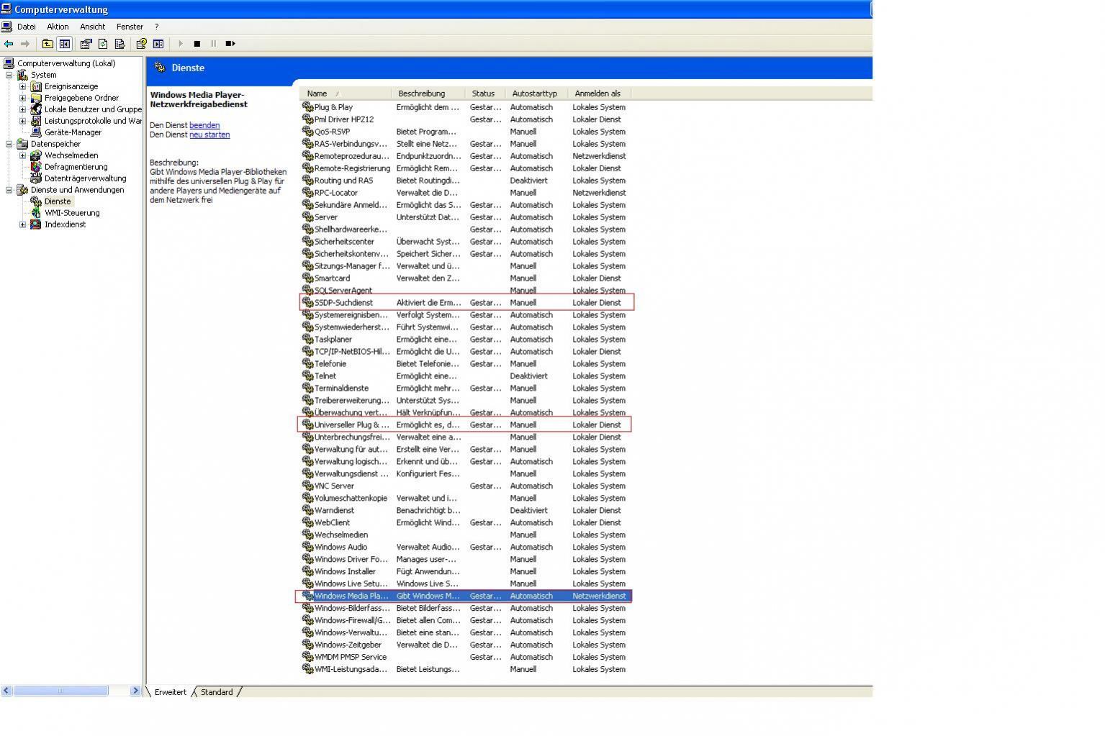Switch to the Erweitert tab

pos(170,692)
